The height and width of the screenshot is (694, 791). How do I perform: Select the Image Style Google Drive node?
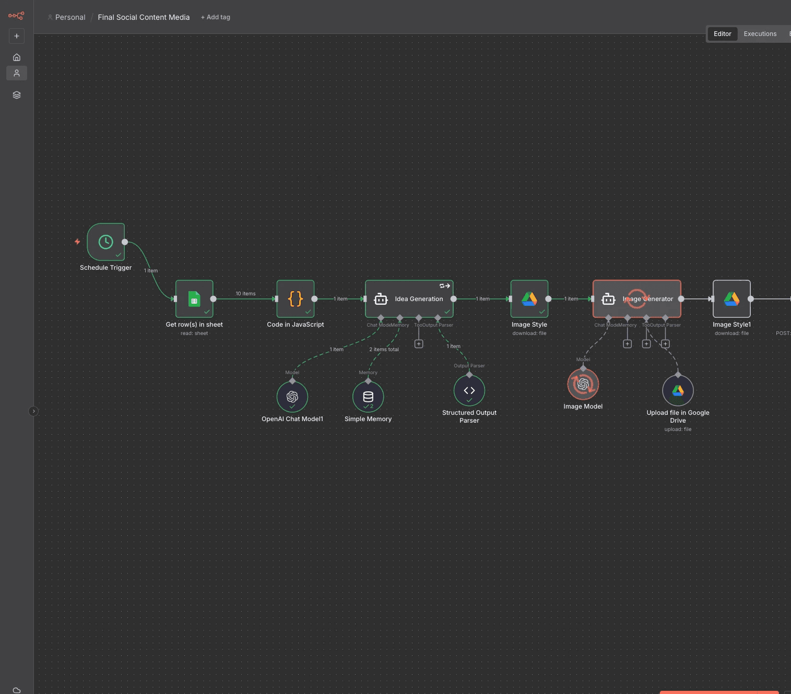(x=529, y=298)
